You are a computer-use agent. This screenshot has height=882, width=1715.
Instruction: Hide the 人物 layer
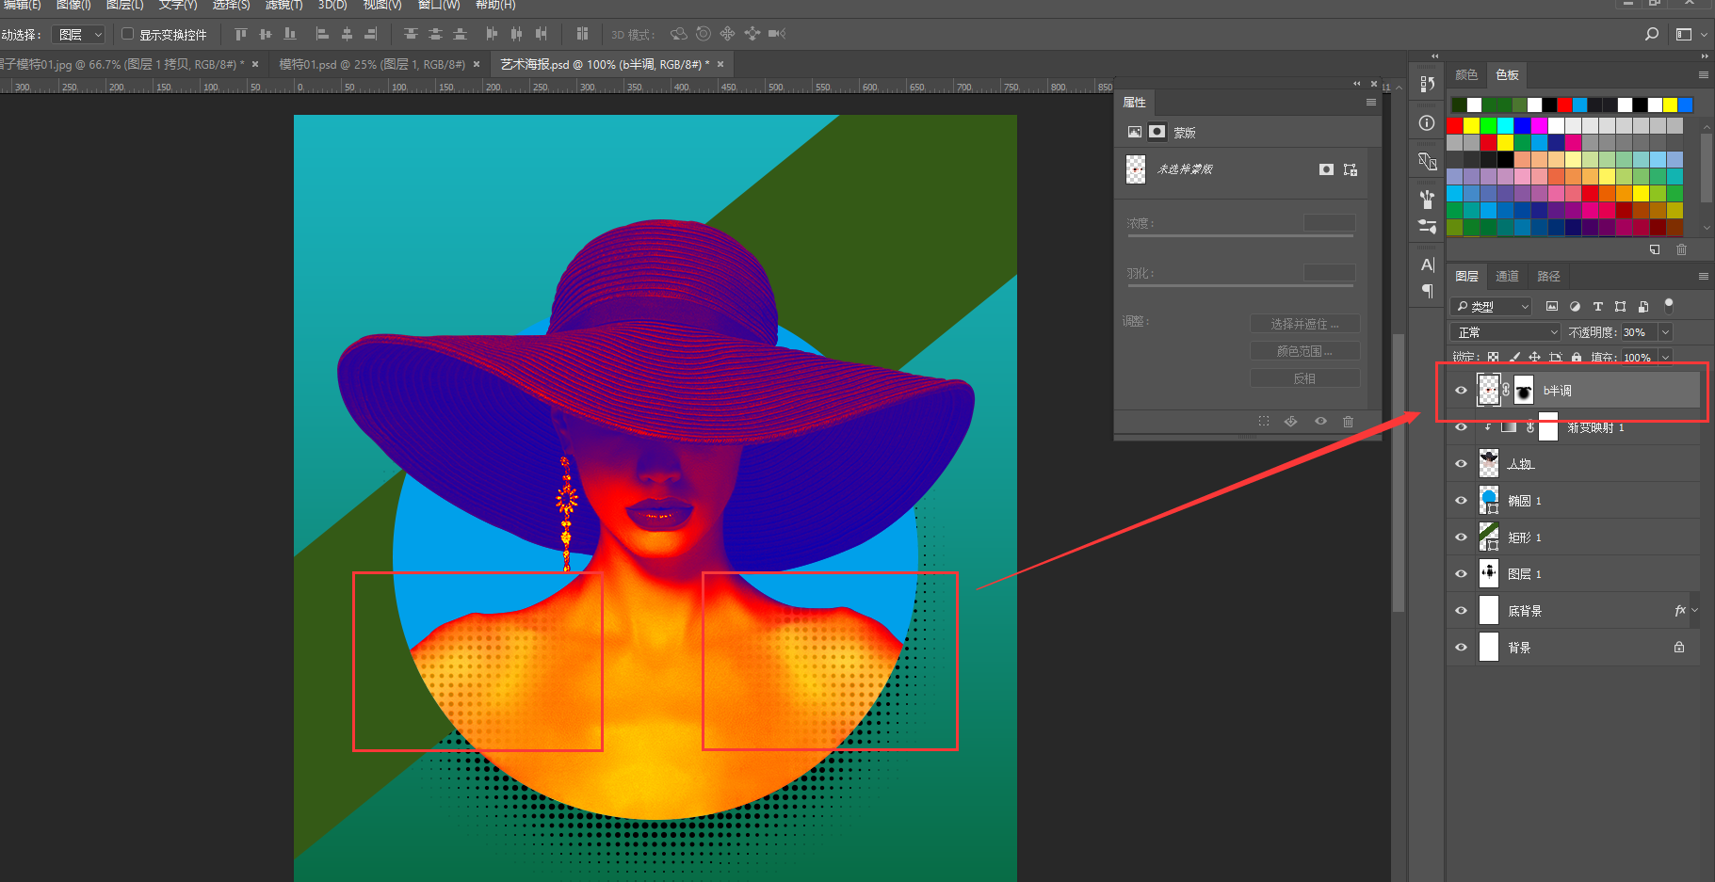coord(1461,464)
